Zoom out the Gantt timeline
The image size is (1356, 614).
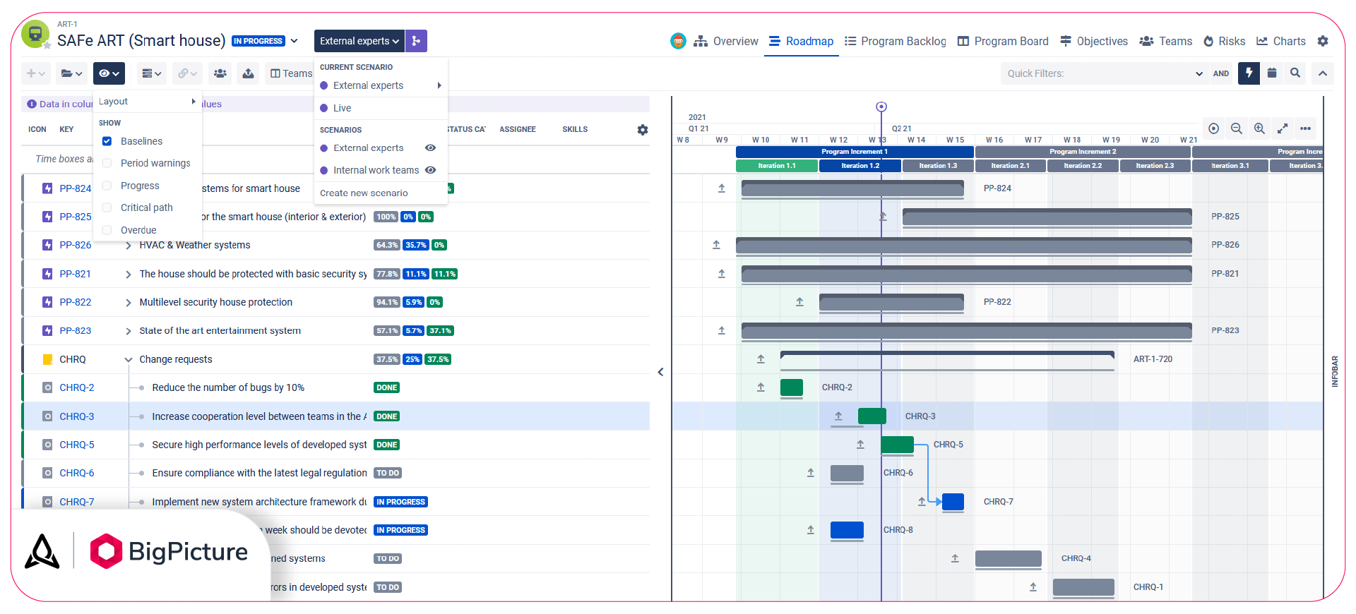(1237, 128)
